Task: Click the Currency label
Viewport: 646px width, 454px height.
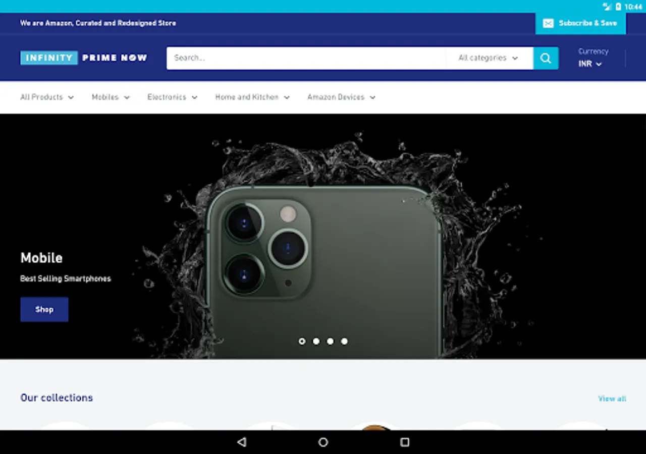Action: pyautogui.click(x=593, y=51)
